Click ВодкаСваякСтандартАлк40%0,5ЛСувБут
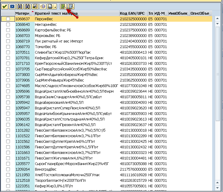223x192 pixels. pos(68,97)
